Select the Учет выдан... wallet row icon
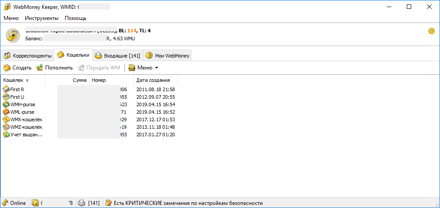The width and height of the screenshot is (440, 208). click(x=6, y=135)
